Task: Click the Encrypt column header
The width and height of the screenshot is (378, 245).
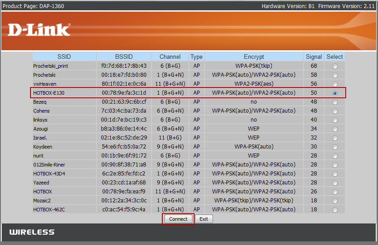Action: coord(254,57)
